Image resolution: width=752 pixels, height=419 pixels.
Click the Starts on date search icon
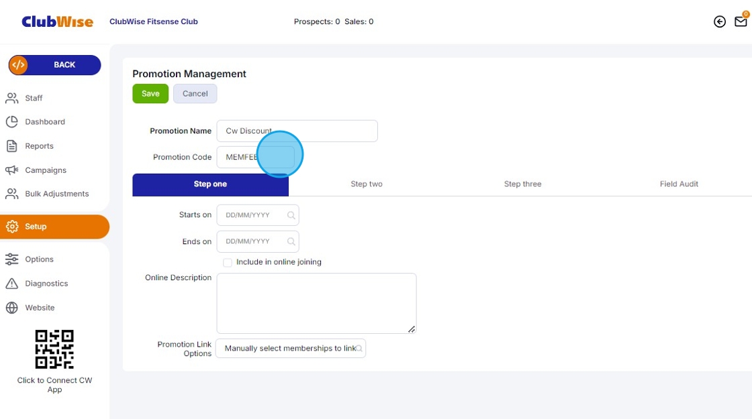pyautogui.click(x=291, y=215)
